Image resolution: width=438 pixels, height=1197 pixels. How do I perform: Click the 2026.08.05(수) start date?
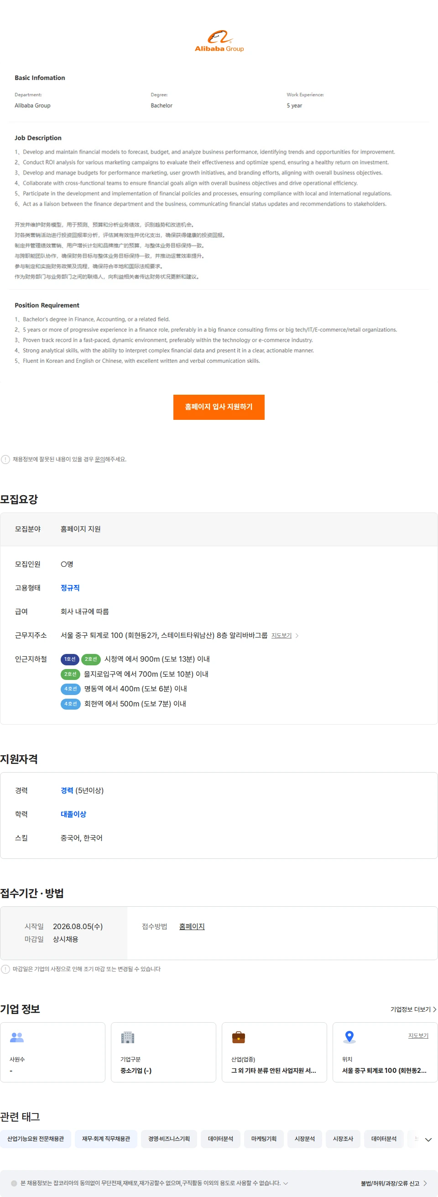(78, 926)
